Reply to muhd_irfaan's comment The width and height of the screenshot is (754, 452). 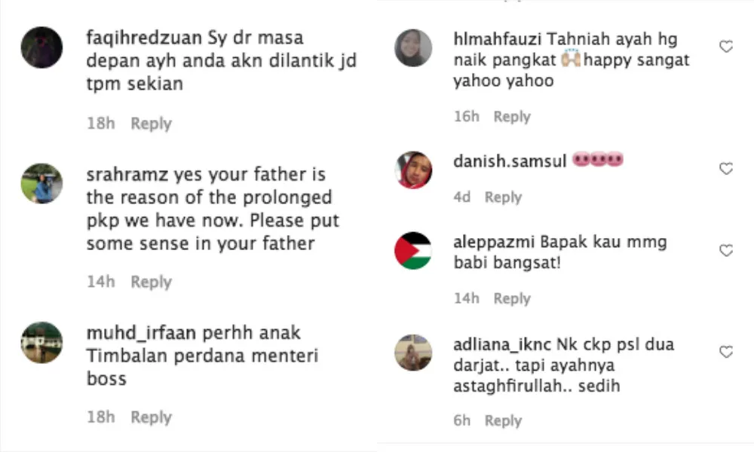tap(151, 417)
